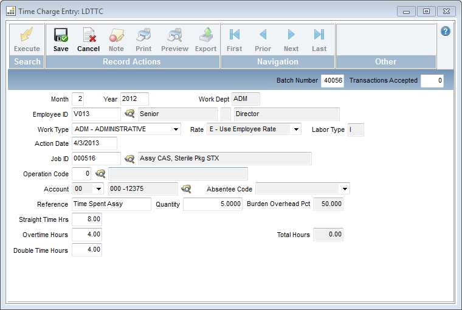Click the application icon in title bar
This screenshot has width=462, height=310.
pos(10,11)
